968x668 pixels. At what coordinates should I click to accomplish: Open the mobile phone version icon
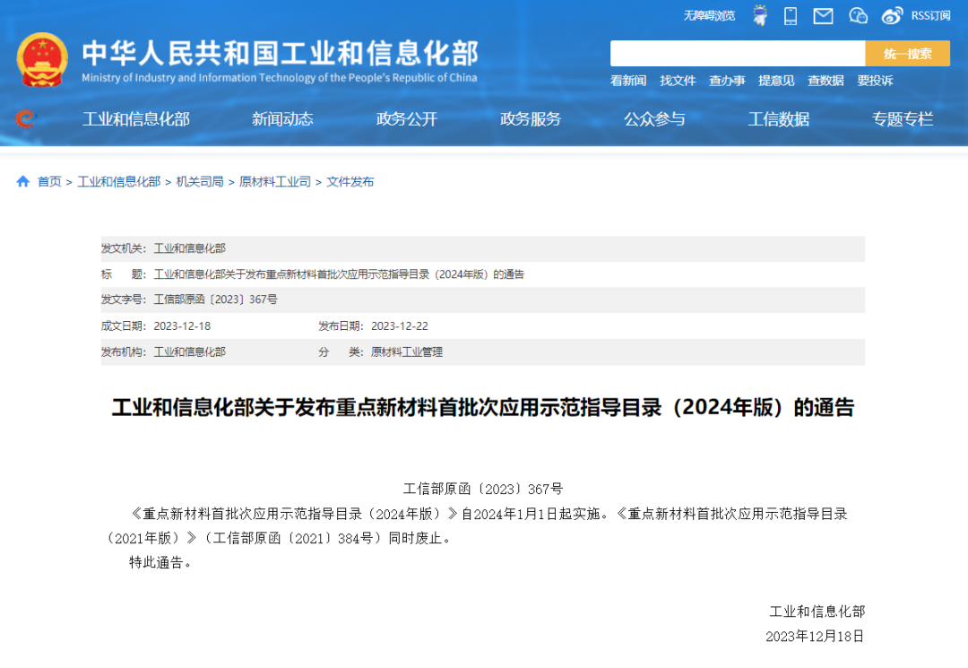coord(791,15)
